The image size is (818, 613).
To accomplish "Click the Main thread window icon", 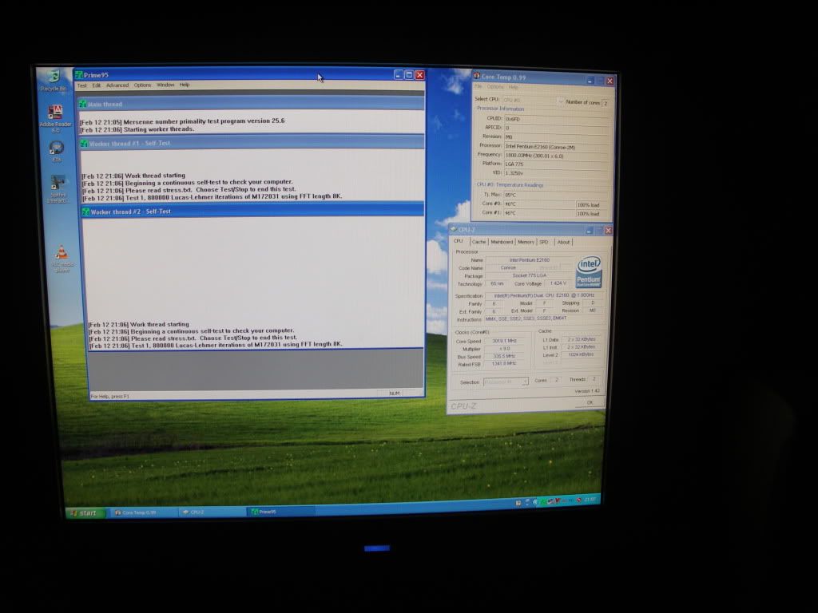I will pyautogui.click(x=82, y=105).
